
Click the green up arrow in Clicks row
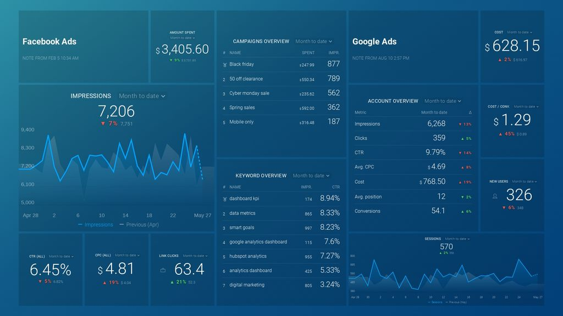point(462,139)
